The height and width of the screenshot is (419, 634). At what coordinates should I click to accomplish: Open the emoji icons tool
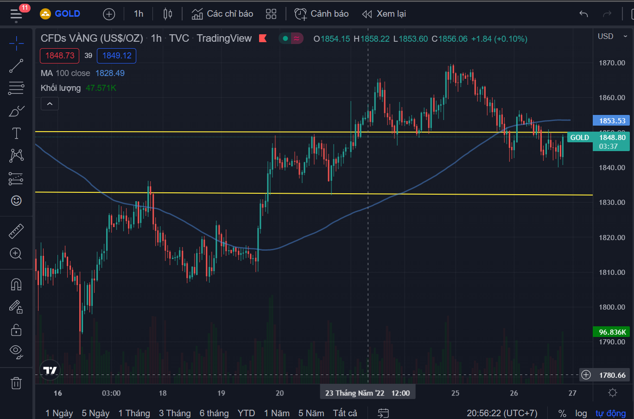click(16, 201)
